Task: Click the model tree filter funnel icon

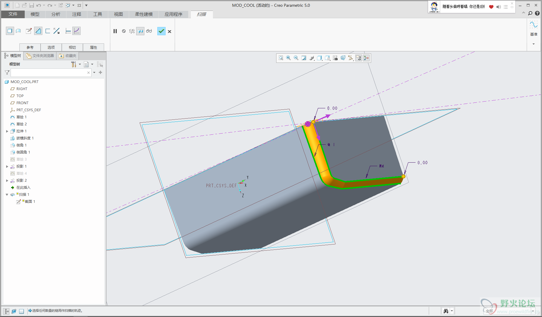Action: click(x=7, y=72)
